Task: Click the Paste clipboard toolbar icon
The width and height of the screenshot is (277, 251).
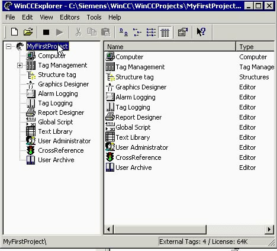Action: [106, 32]
